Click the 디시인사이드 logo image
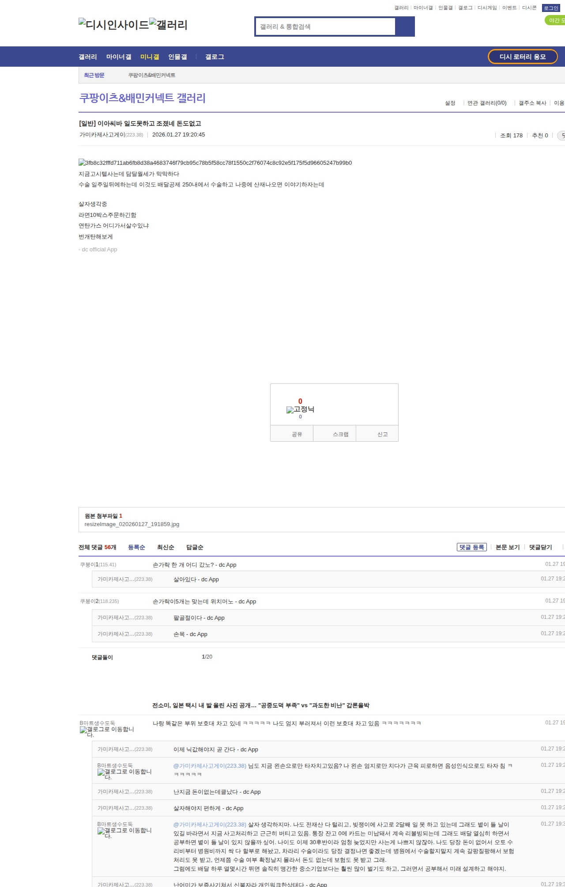Screen dimensions: 565x887 113,25
